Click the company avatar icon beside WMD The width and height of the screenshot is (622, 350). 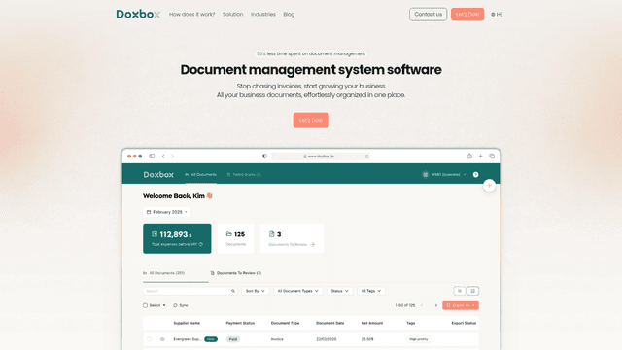426,175
